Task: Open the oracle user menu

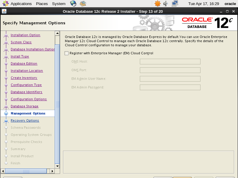Action: (x=230, y=4)
